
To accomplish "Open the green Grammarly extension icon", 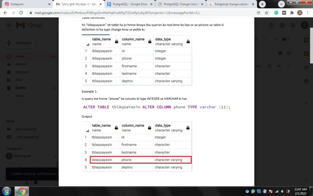I will click(x=276, y=13).
